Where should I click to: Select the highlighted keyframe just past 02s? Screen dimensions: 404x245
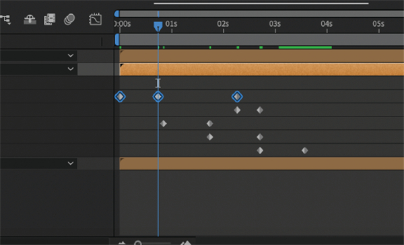pyautogui.click(x=237, y=97)
